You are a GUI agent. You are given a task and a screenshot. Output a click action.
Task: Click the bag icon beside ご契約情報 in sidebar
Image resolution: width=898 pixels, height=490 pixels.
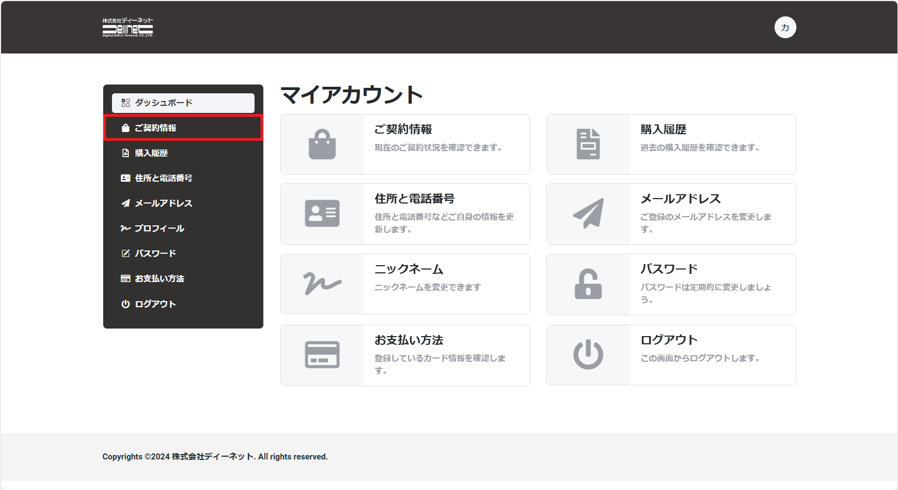[x=126, y=128]
